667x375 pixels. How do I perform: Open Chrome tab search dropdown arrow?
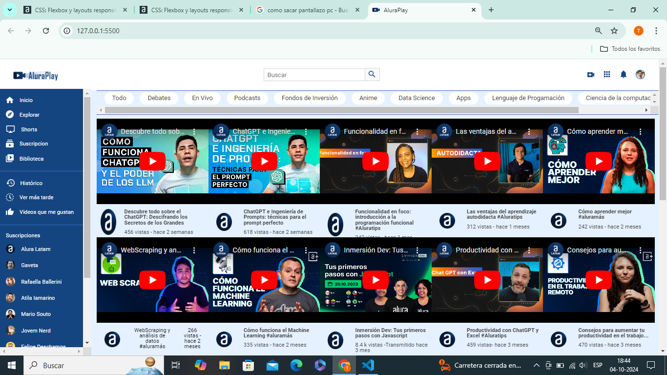coord(10,10)
